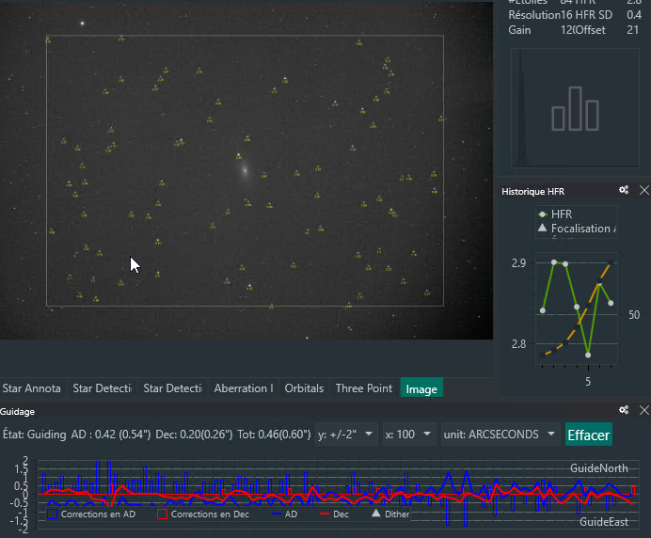
Task: Click the statistics bar chart icon
Action: (x=575, y=108)
